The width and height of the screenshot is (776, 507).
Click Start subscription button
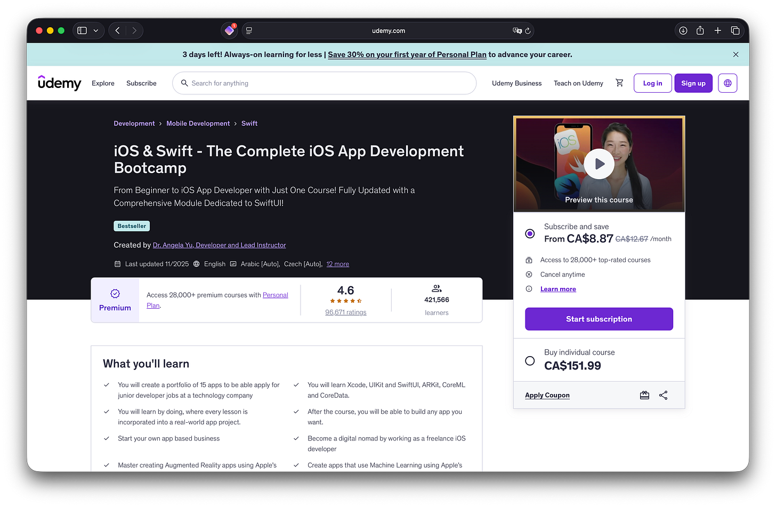599,319
